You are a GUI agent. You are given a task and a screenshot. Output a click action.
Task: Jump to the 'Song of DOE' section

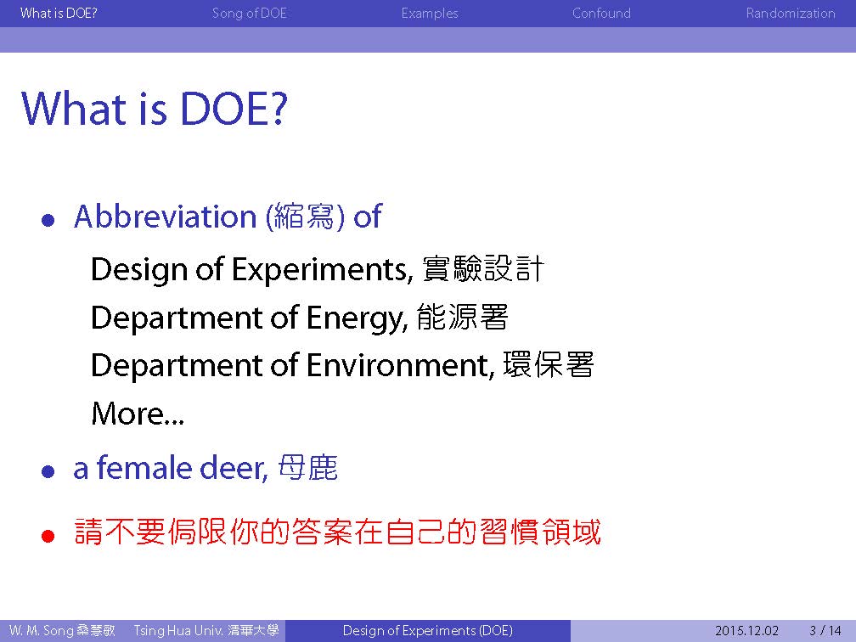(250, 13)
